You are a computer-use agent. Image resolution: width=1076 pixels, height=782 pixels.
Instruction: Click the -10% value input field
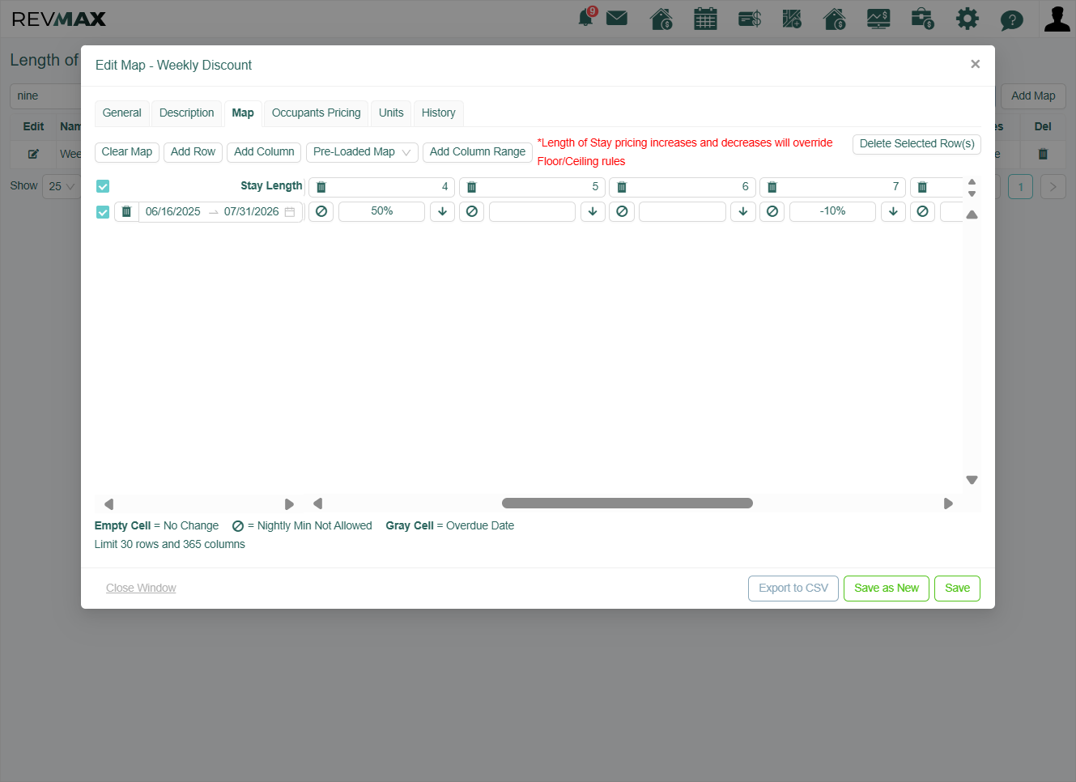[x=832, y=211]
